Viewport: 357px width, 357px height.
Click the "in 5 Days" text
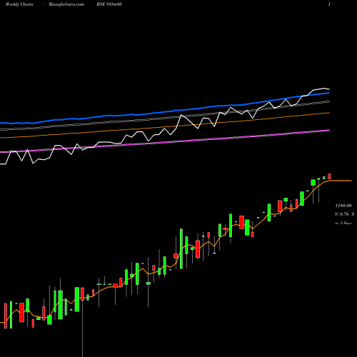pyautogui.click(x=343, y=223)
